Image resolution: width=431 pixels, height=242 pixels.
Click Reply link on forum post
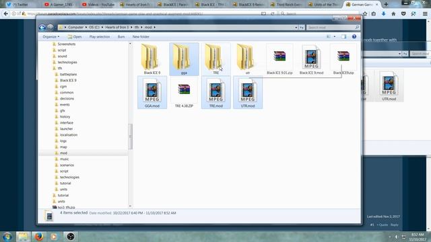pyautogui.click(x=395, y=225)
